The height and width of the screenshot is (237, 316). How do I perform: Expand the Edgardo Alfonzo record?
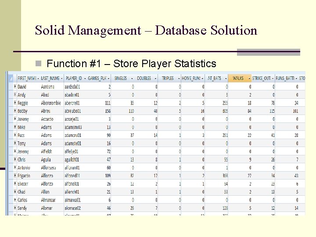click(x=15, y=175)
